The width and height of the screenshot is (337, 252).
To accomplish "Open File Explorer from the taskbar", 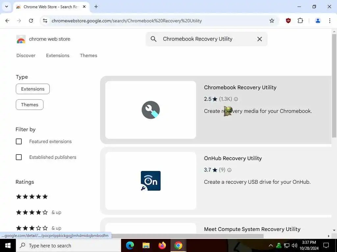I will click(146, 245).
